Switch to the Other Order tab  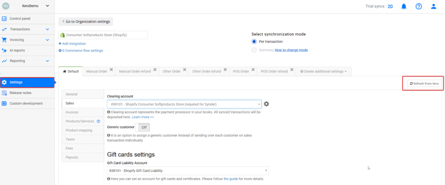pos(171,71)
